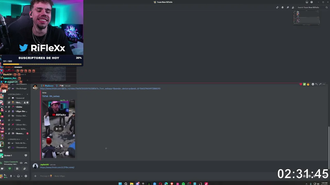Add attachment with plus button in message box
Image resolution: width=330 pixels, height=185 pixels.
click(x=35, y=176)
